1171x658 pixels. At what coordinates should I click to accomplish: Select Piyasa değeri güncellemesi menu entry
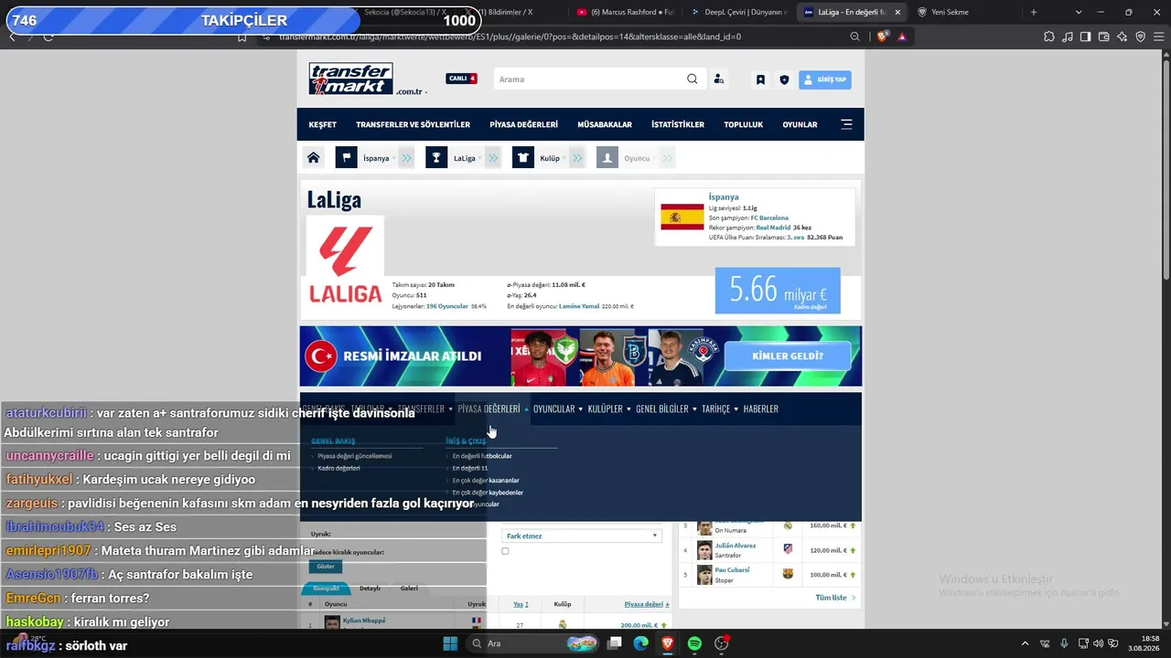click(355, 456)
